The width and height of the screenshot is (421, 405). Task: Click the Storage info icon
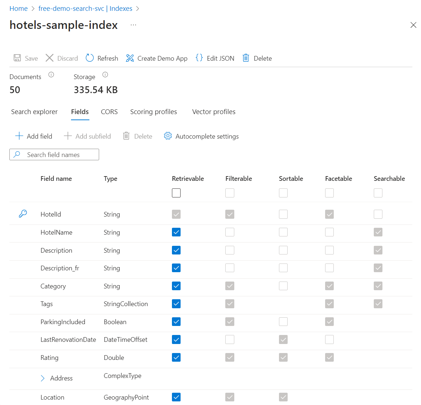105,75
